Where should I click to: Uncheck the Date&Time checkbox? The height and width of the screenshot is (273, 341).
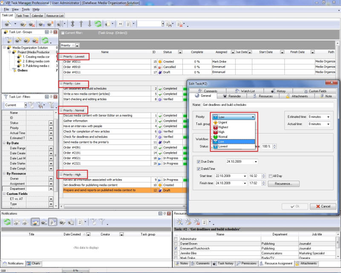pos(198,169)
